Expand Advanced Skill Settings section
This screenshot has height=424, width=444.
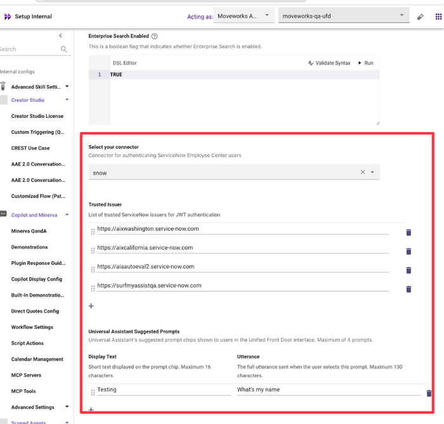point(67,86)
